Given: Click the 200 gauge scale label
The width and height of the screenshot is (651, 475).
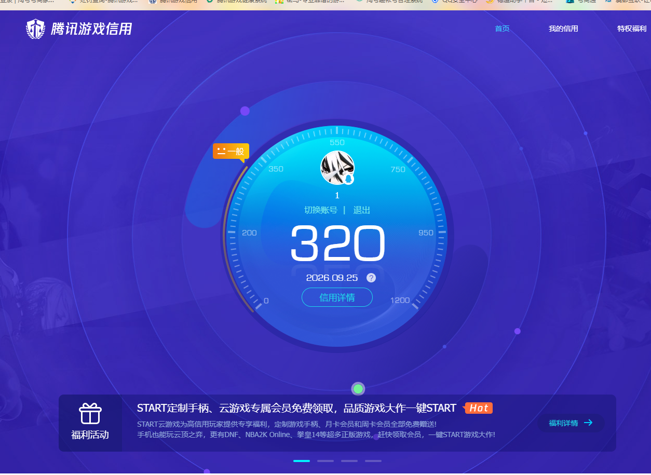Looking at the screenshot, I should [x=250, y=233].
